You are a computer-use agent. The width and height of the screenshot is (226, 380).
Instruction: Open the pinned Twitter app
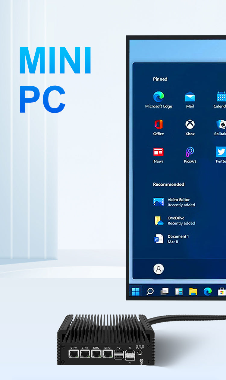tap(221, 152)
